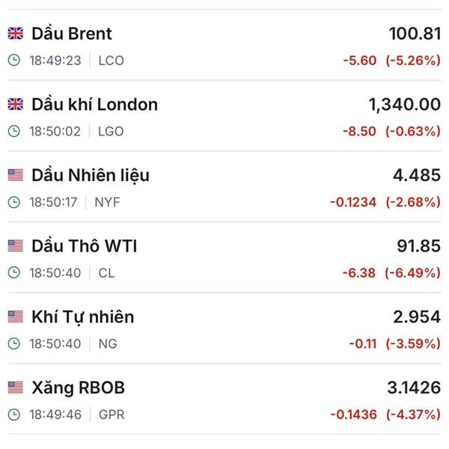The width and height of the screenshot is (449, 449).
Task: Tap the US flag beside Khí Tự nhiên
Action: pos(16,317)
